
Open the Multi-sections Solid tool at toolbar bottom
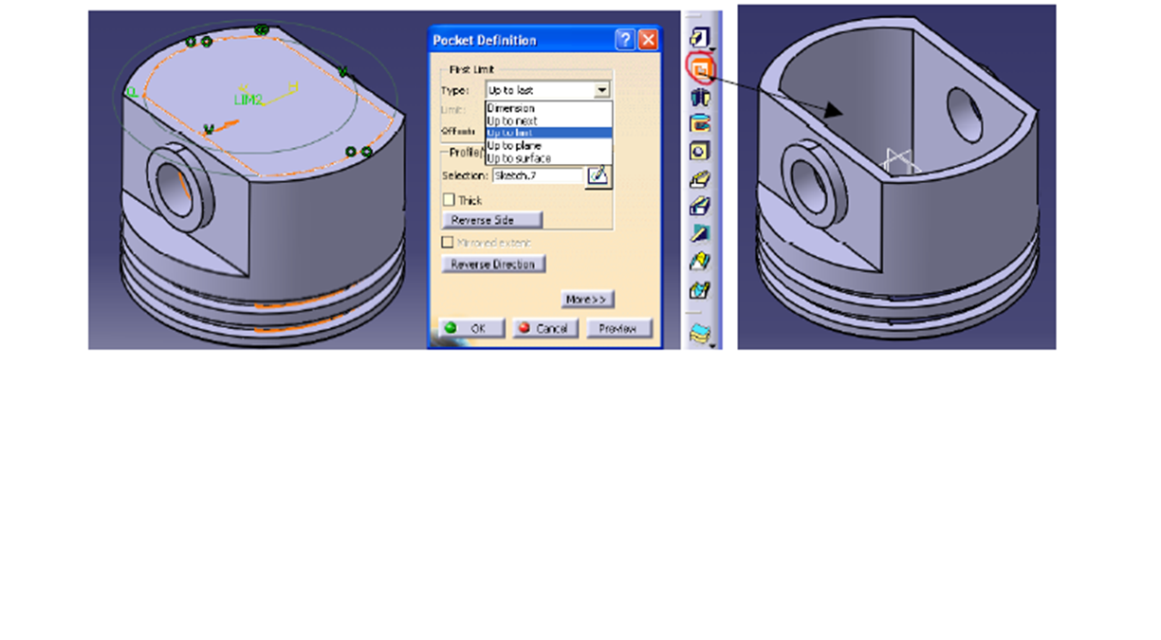(699, 330)
